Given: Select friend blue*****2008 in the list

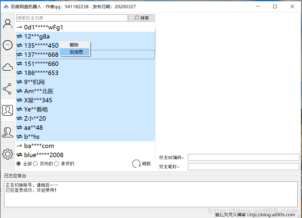Looking at the screenshot, I should click(x=44, y=155).
